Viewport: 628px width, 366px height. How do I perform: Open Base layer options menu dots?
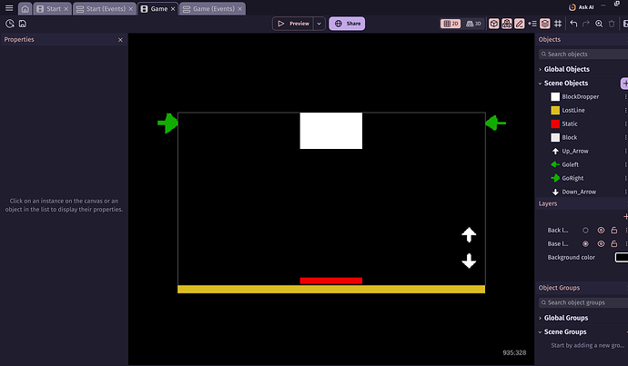[625, 243]
